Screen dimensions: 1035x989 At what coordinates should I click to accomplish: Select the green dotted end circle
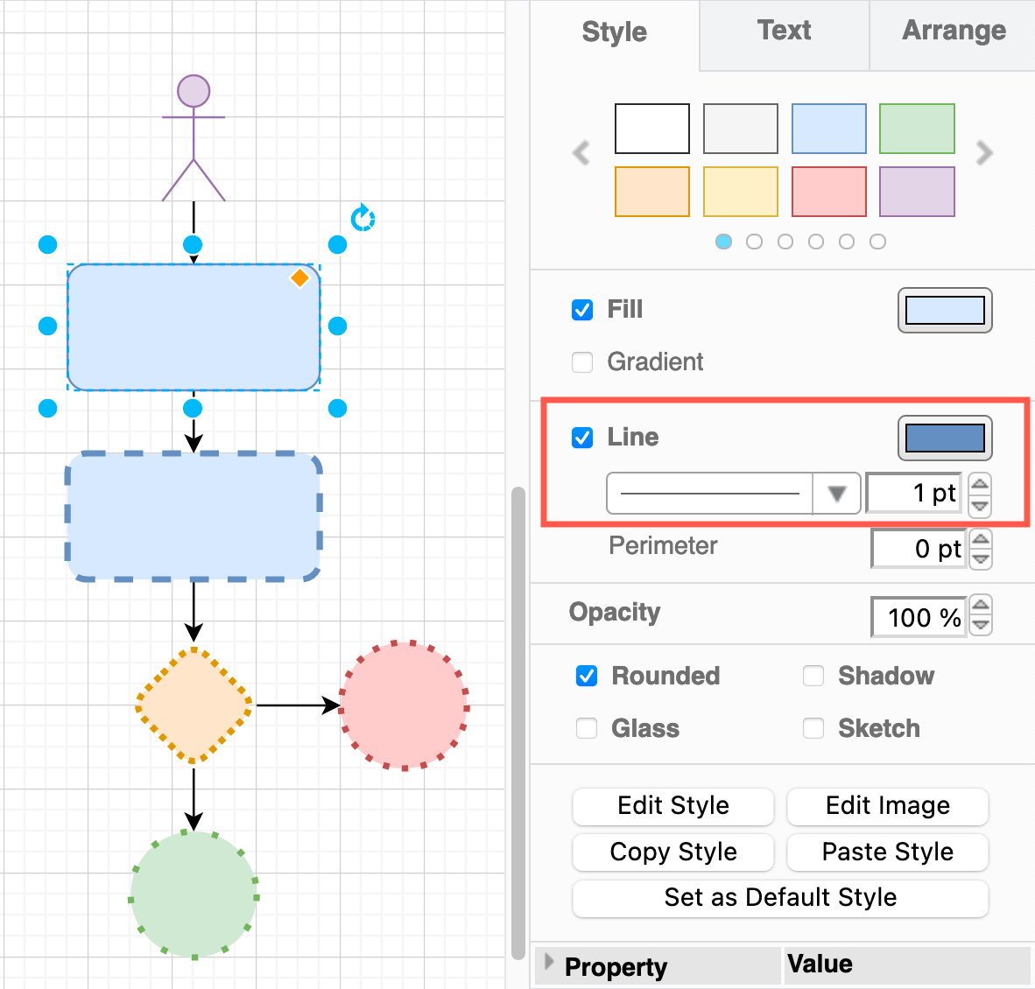pos(193,893)
